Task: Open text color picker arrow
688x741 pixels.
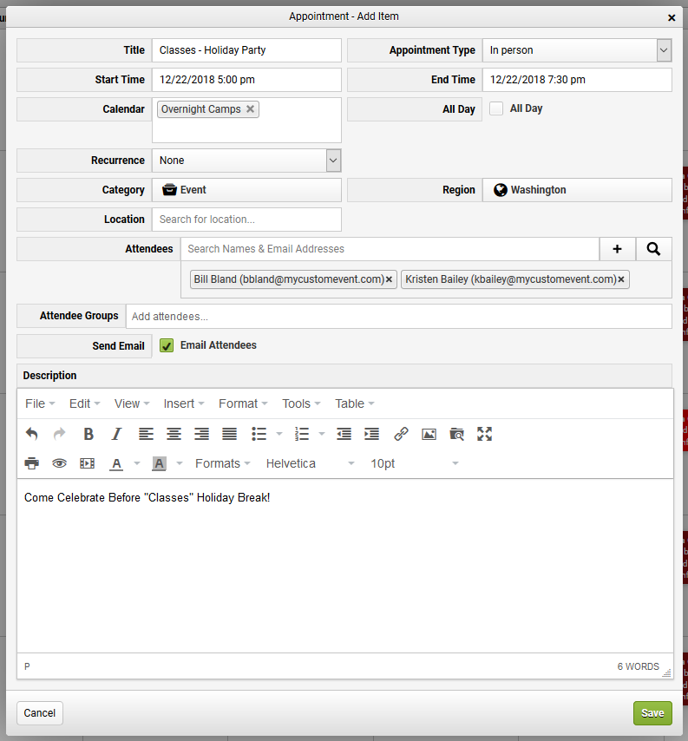Action: point(137,463)
